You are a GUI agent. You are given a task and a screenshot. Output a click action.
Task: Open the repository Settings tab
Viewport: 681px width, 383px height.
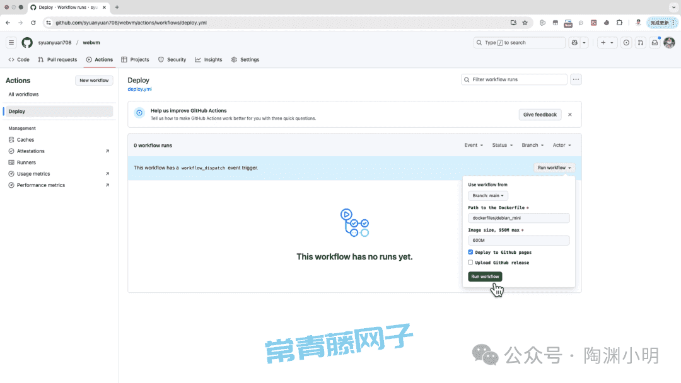[x=245, y=59]
